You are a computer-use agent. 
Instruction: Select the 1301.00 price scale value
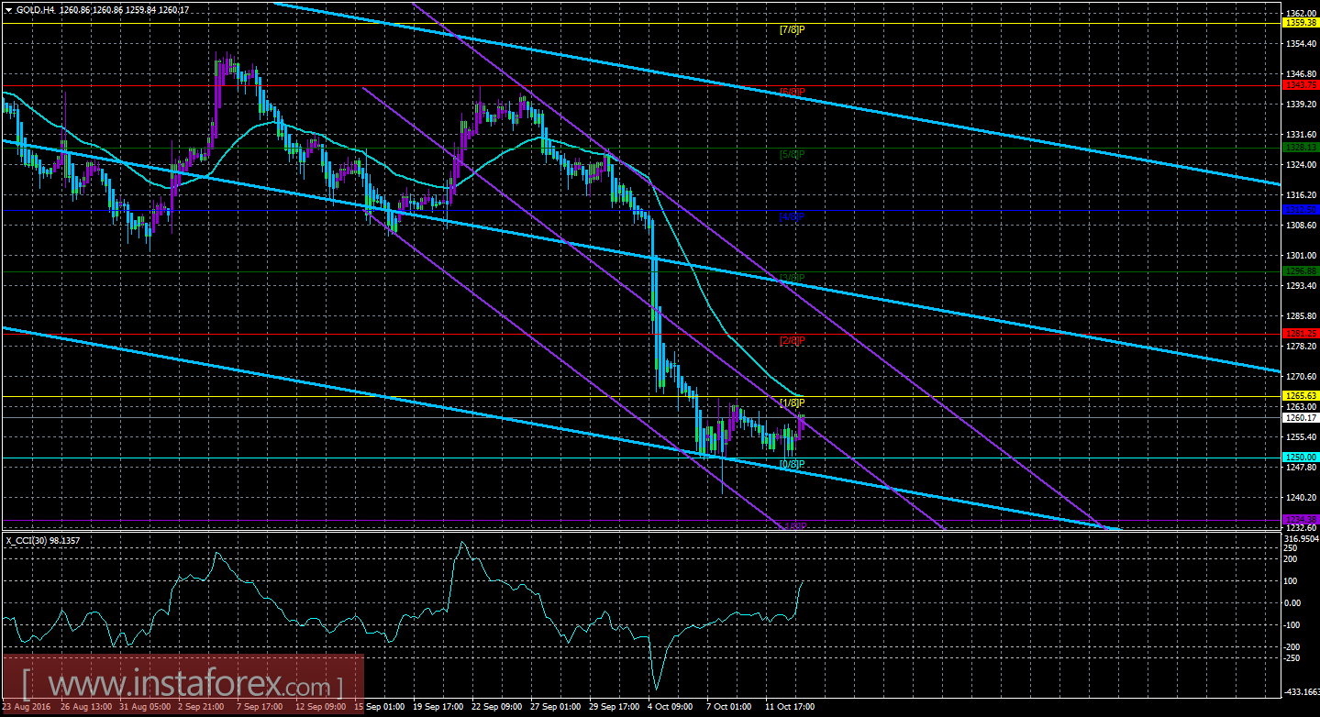(x=1300, y=256)
